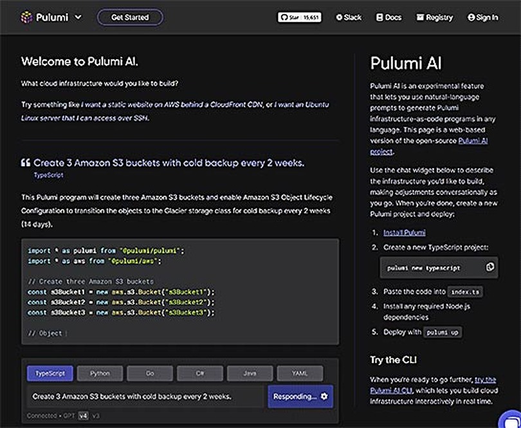Click the 'Create 3 Amazon S3 buckets' heading

coord(169,163)
